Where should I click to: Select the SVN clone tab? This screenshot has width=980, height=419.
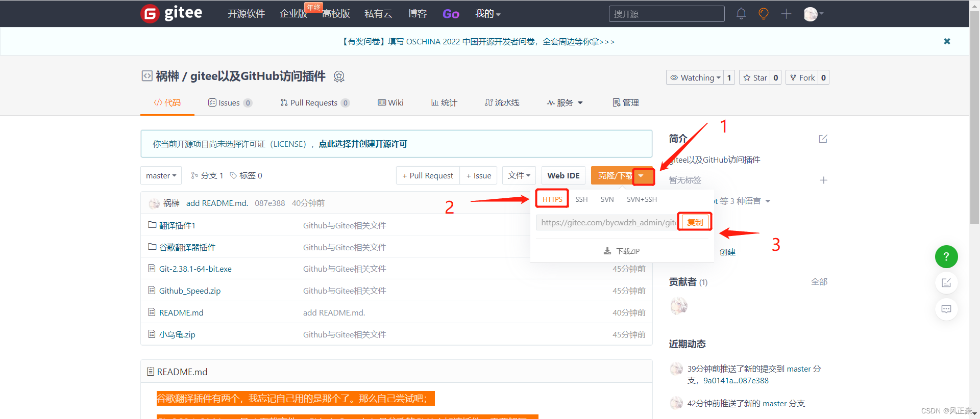[x=607, y=199]
